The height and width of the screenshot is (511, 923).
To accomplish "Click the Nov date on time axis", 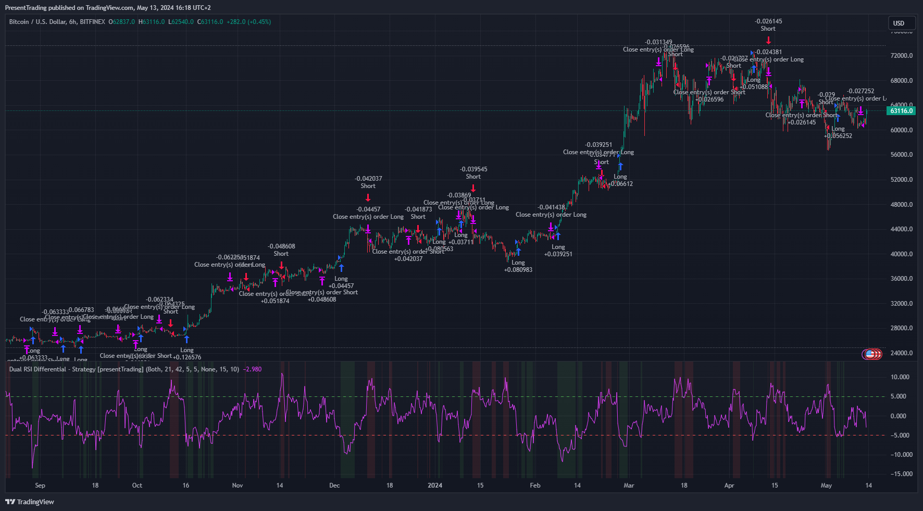I will coord(238,485).
